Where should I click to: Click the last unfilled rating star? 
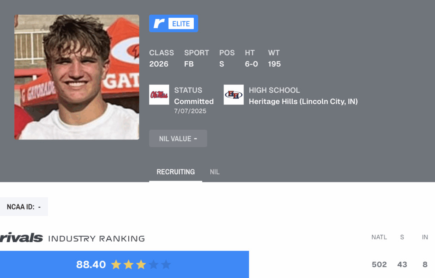[166, 265]
